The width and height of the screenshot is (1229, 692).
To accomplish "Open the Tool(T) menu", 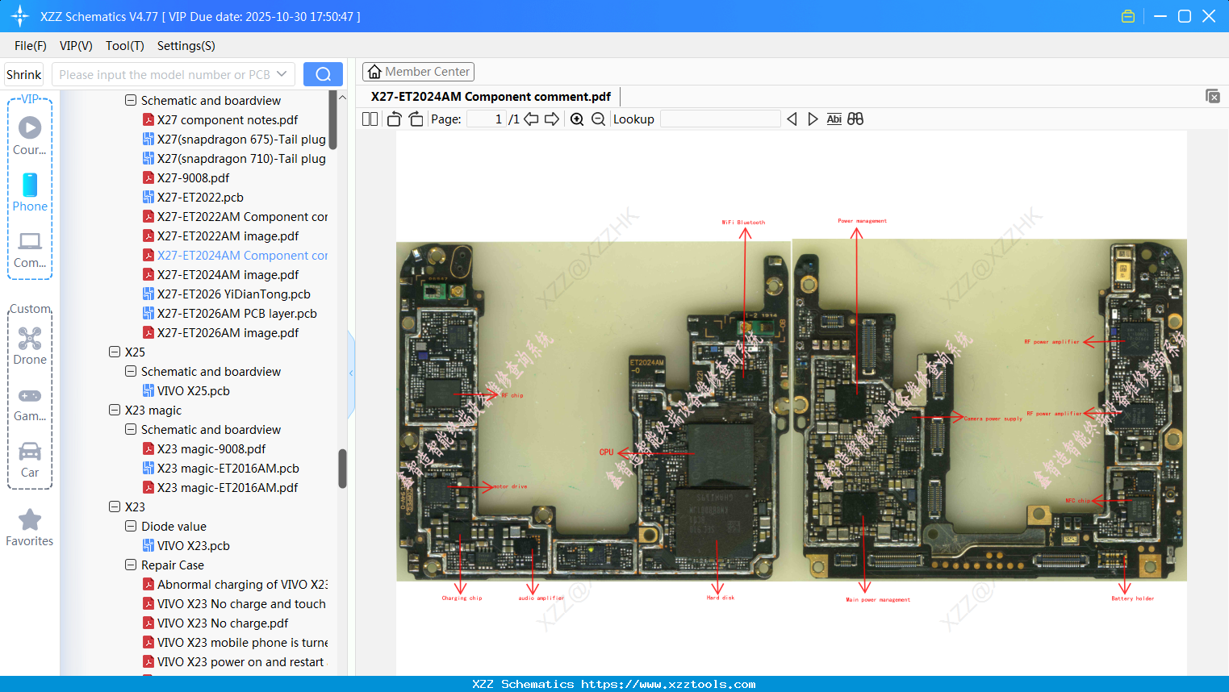I will [124, 46].
